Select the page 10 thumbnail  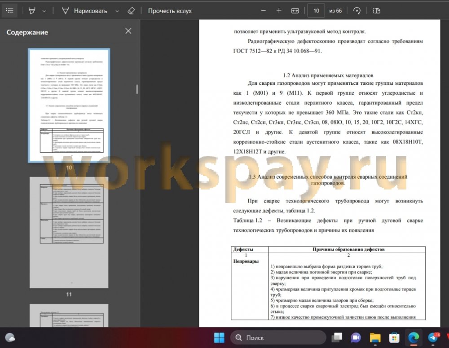69,106
